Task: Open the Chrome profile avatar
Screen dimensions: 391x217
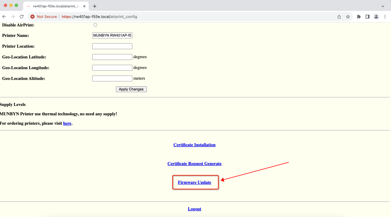Action: [x=376, y=17]
